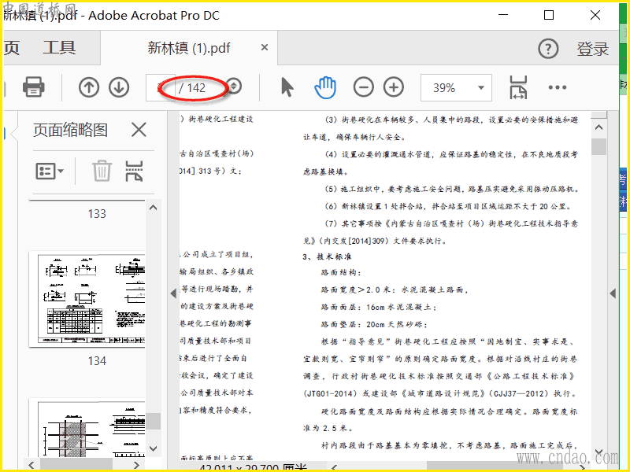
Task: Click the heading 3、技术标准
Action: coord(327,256)
